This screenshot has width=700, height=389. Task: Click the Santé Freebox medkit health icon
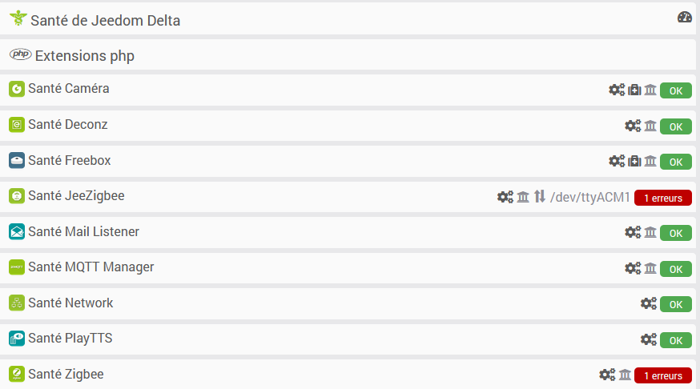coord(634,161)
